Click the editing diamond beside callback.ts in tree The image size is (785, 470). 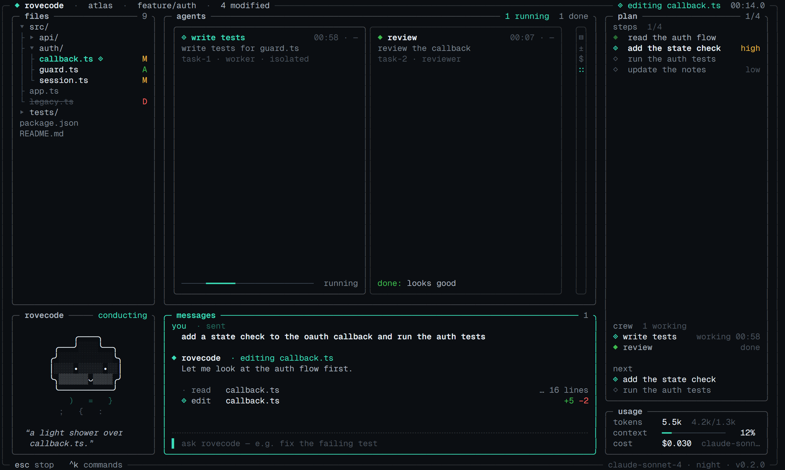101,59
